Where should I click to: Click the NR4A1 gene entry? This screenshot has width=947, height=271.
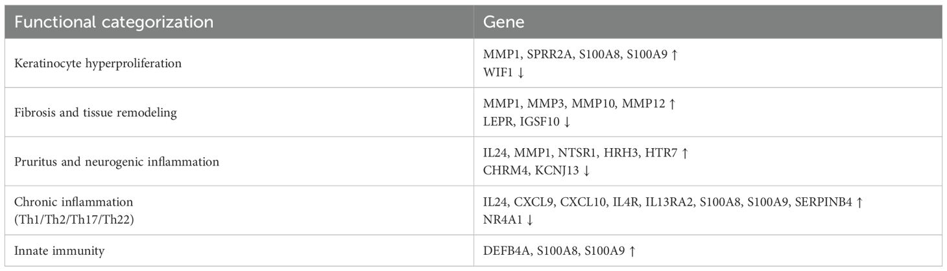coord(500,218)
